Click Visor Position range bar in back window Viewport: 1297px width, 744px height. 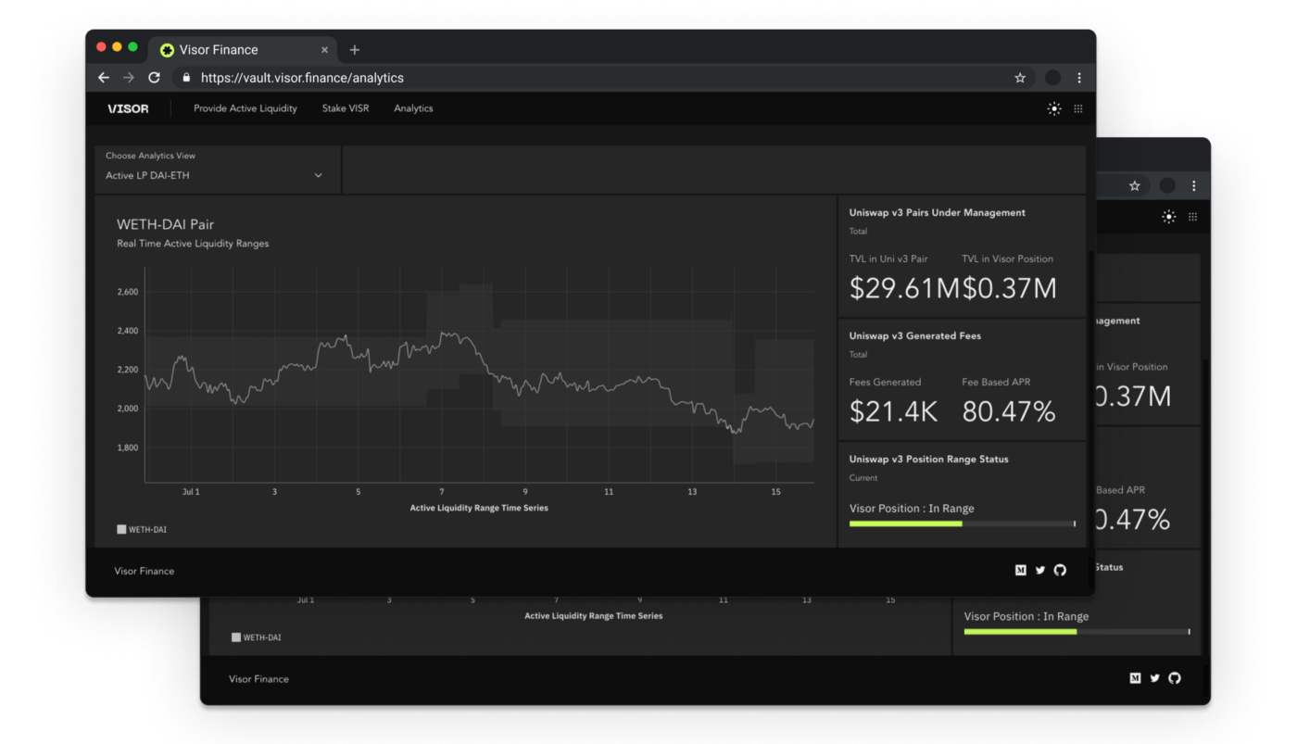pyautogui.click(x=1077, y=632)
